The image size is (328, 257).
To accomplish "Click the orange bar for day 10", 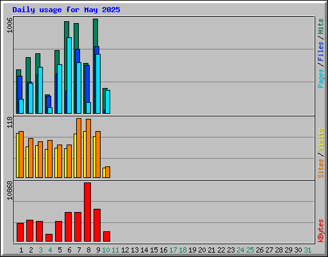I will [108, 172].
